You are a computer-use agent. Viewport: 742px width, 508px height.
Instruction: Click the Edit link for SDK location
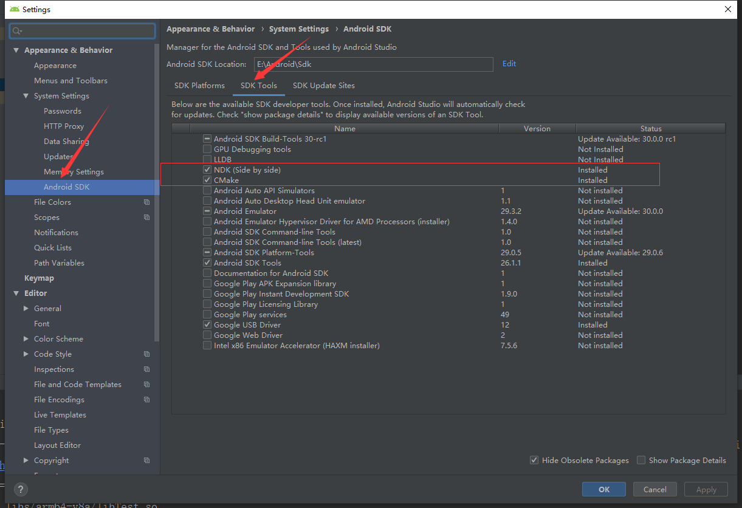tap(509, 64)
